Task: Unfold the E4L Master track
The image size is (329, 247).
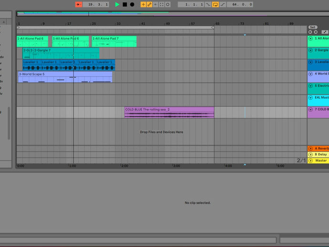Action: pos(311,98)
